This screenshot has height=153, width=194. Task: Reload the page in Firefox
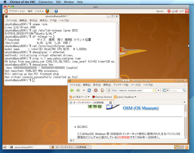(89, 90)
